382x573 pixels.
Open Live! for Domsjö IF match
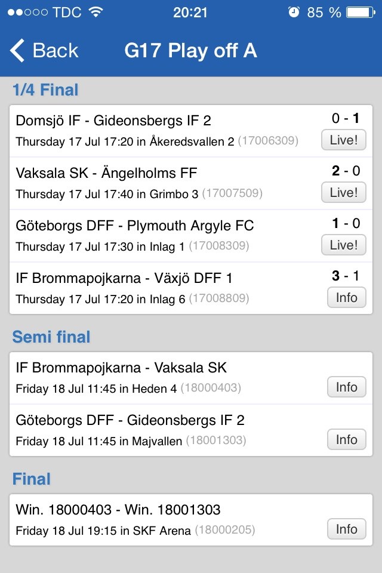343,140
